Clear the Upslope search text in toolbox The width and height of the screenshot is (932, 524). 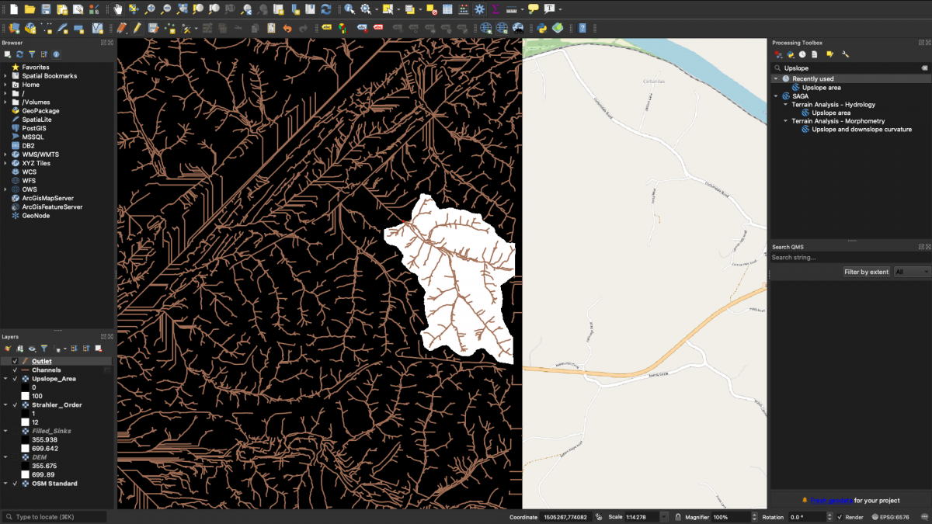pyautogui.click(x=924, y=68)
